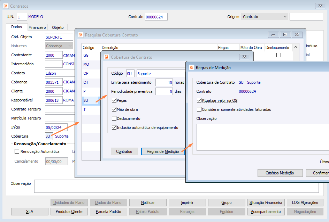329x222 pixels.
Task: Open the Objeto tab
Action: coord(58,27)
